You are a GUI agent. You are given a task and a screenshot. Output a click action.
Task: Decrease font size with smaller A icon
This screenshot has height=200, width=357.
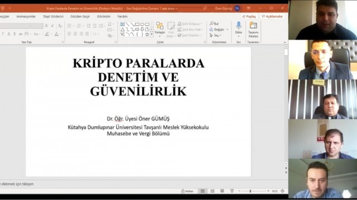pyautogui.click(x=52, y=26)
